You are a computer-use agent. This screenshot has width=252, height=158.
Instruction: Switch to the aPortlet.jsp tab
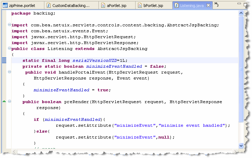tap(116, 6)
